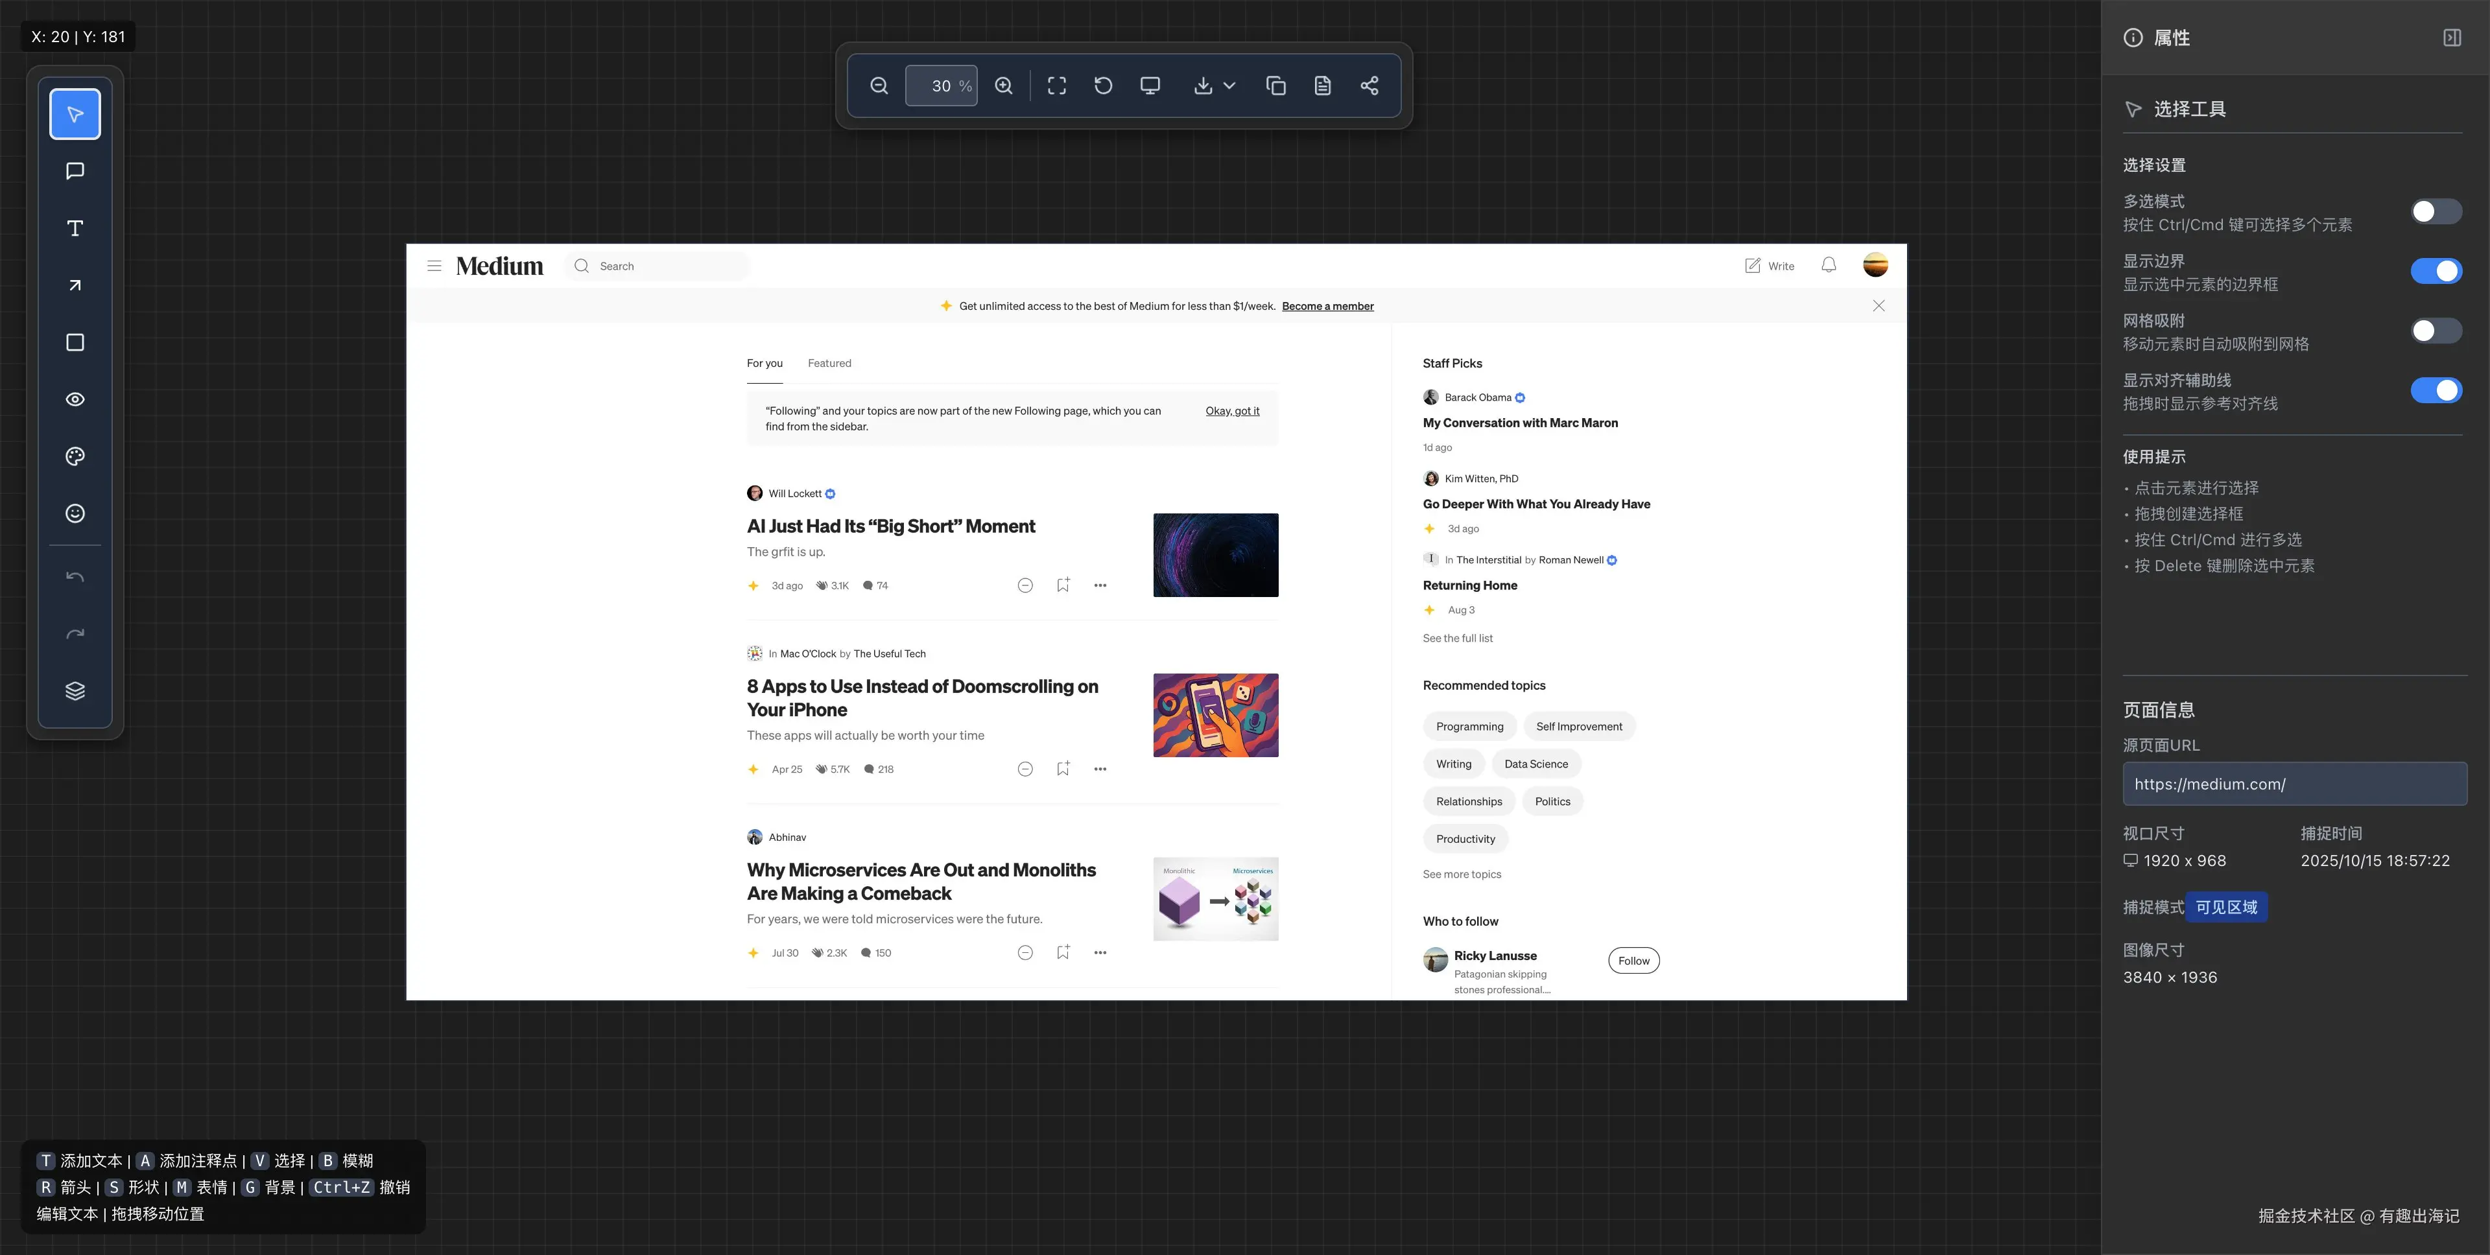
Task: Click the reset rotate icon in toolbar
Action: pos(1103,86)
